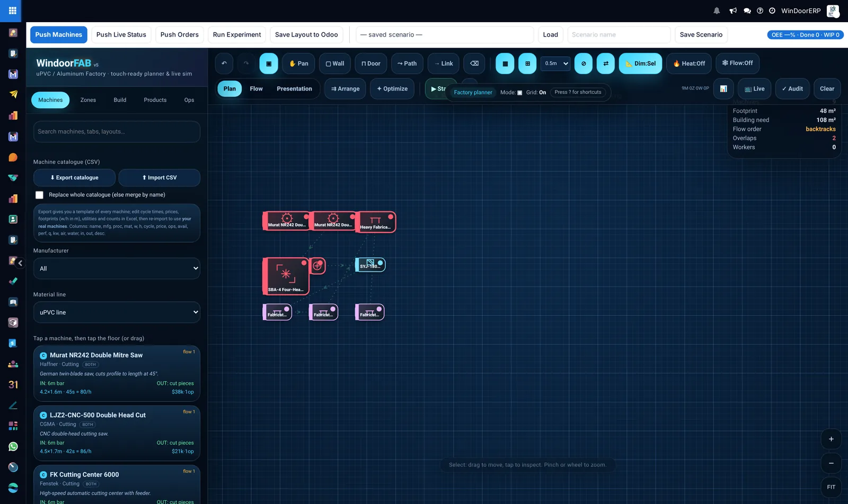Activate the Select tool square icon
Screen dimensions: 848x504
coord(269,64)
